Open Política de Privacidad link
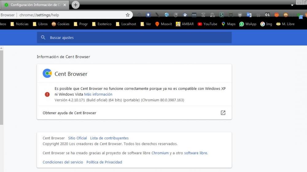The height and width of the screenshot is (172, 307). pos(104,162)
